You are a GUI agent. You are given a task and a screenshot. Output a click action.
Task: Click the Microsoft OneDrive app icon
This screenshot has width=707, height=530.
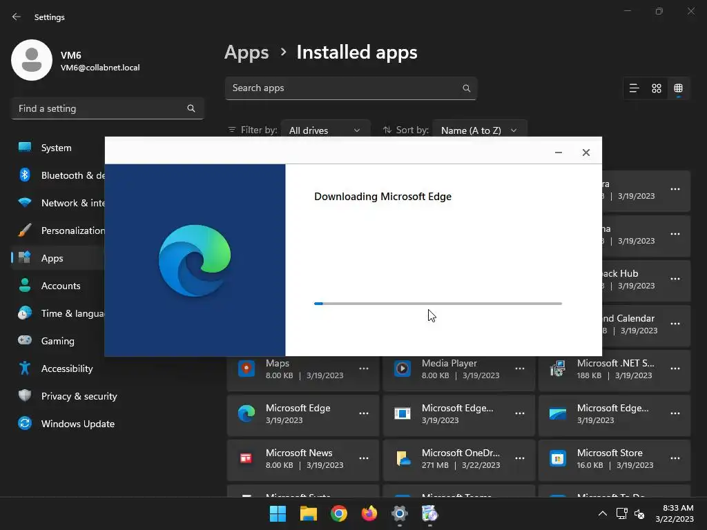403,458
